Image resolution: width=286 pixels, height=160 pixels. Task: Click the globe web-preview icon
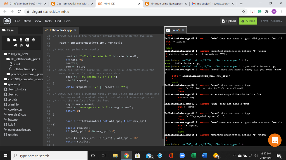pos(34,40)
